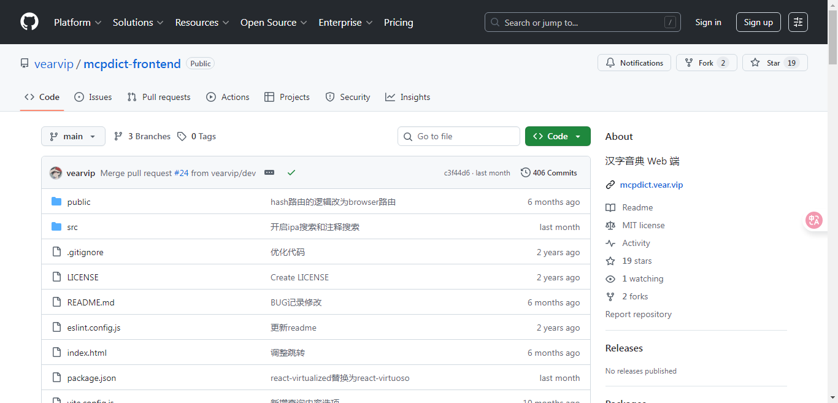The height and width of the screenshot is (403, 838).
Task: Click the floating translate icon
Action: coord(814,220)
